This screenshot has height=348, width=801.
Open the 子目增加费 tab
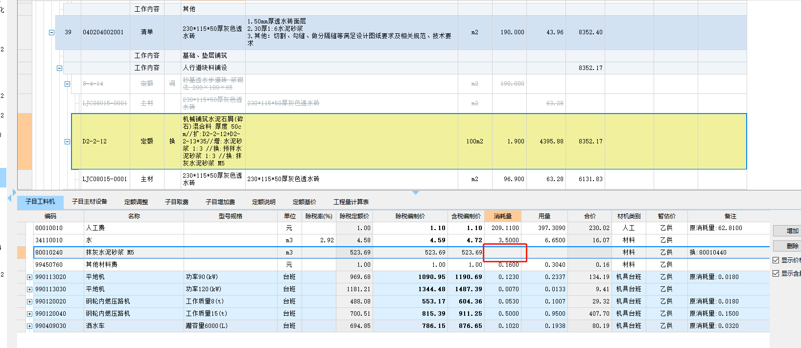click(x=220, y=202)
